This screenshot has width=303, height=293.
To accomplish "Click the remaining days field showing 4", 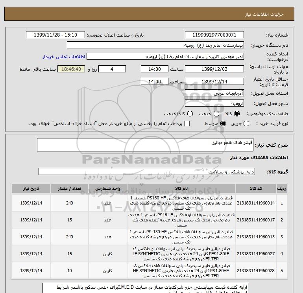I will (112, 69).
